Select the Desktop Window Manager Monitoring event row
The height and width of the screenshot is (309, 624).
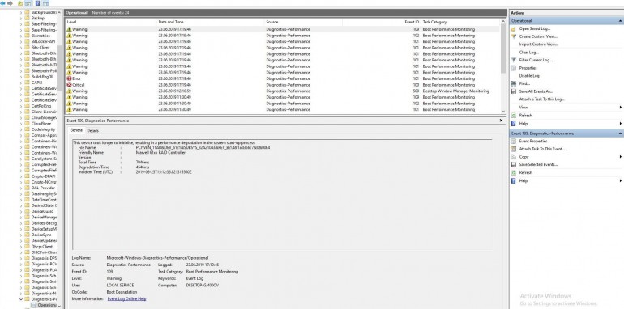(283, 91)
